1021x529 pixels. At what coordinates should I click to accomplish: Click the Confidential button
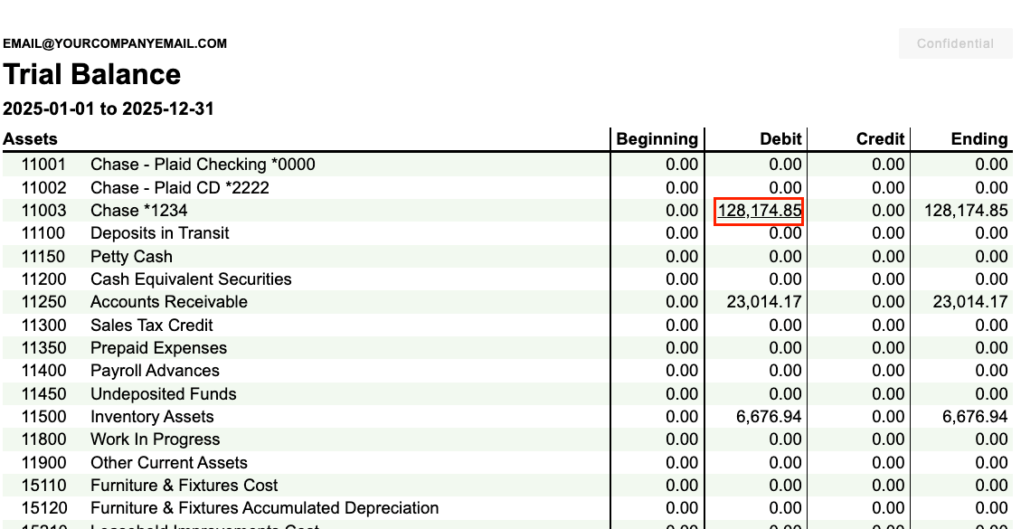pyautogui.click(x=955, y=43)
